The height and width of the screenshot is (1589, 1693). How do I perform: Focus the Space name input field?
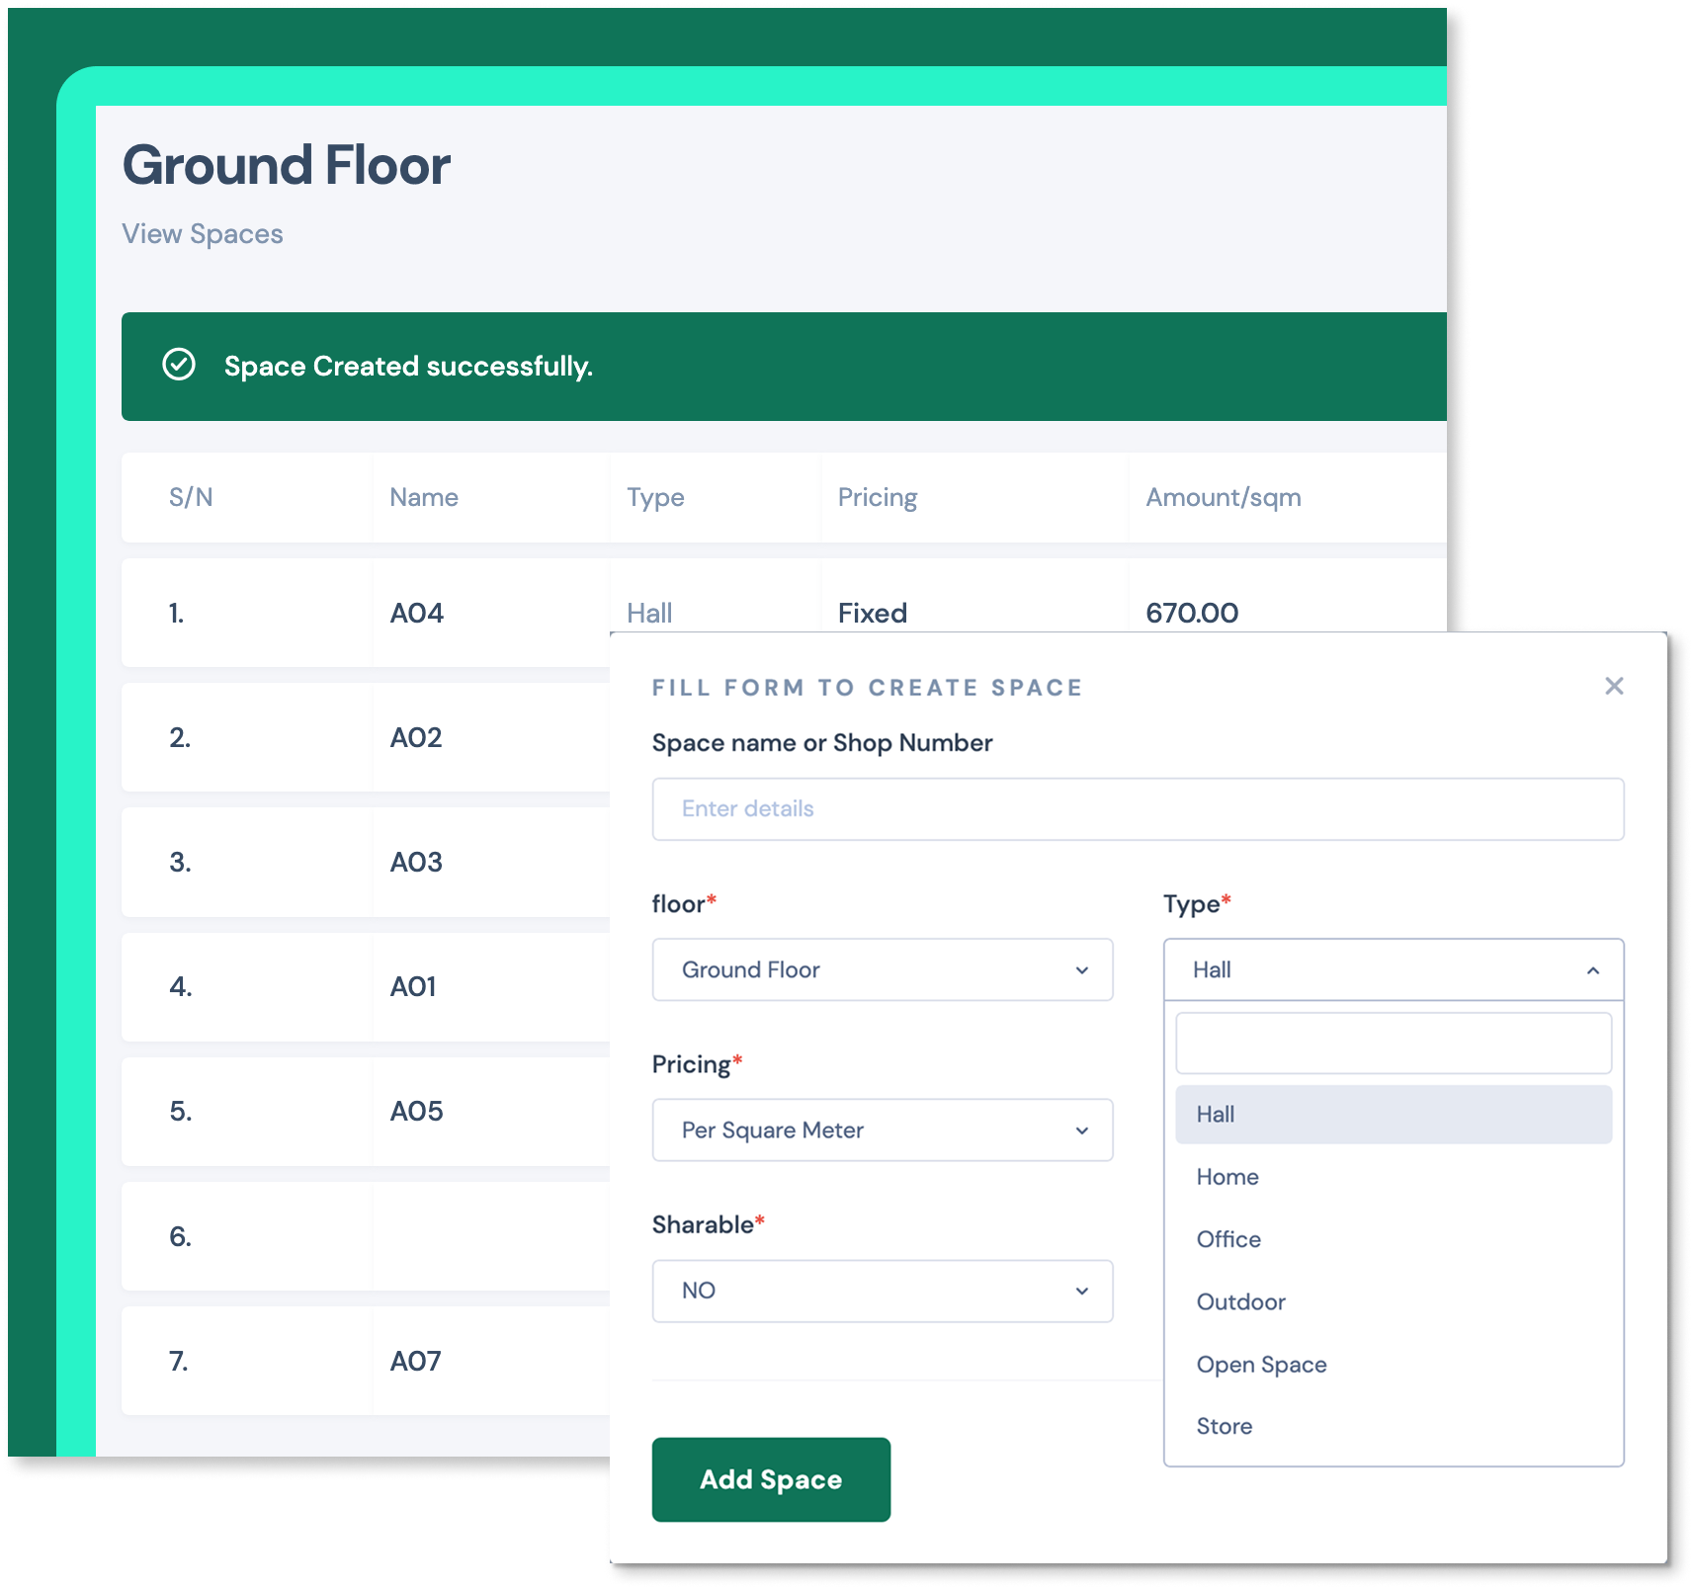coord(1137,809)
